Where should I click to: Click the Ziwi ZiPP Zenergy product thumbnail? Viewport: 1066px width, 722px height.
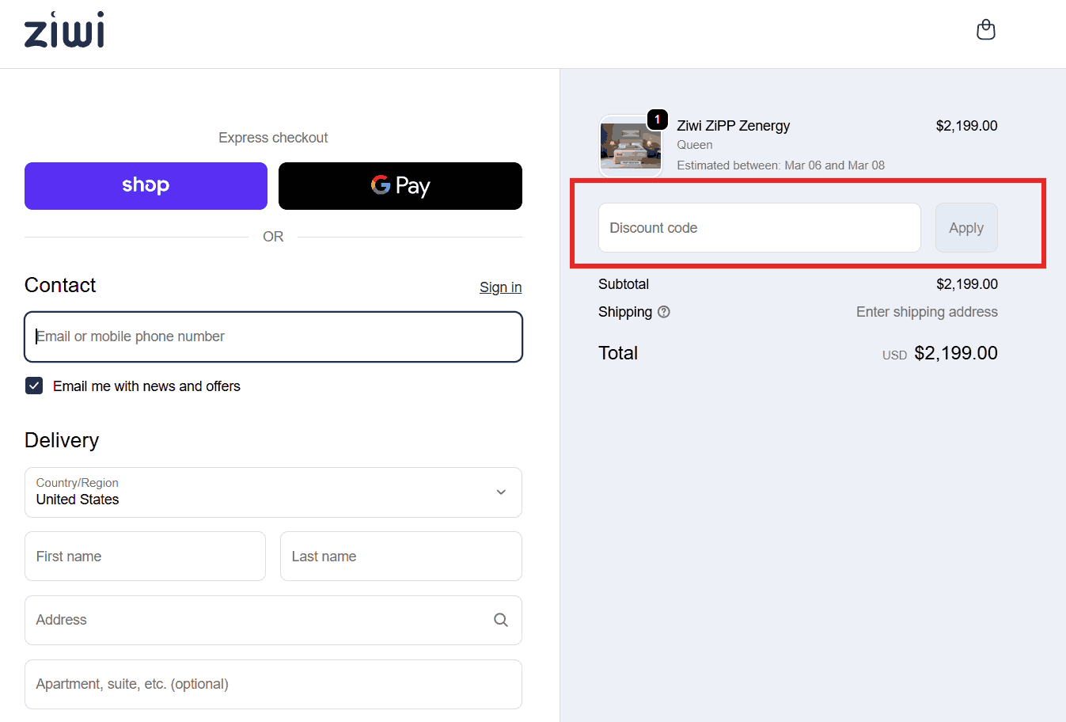[x=630, y=147]
